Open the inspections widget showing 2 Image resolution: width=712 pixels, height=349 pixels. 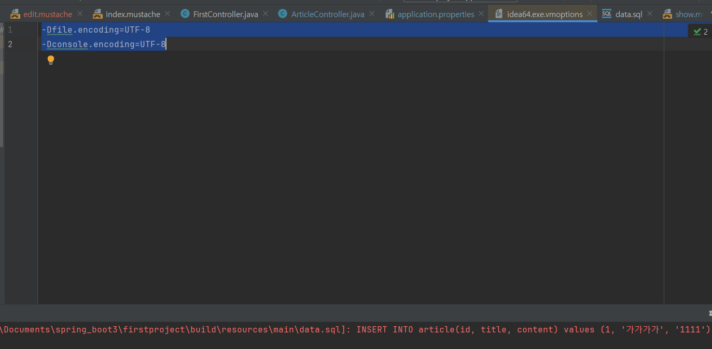pyautogui.click(x=700, y=32)
